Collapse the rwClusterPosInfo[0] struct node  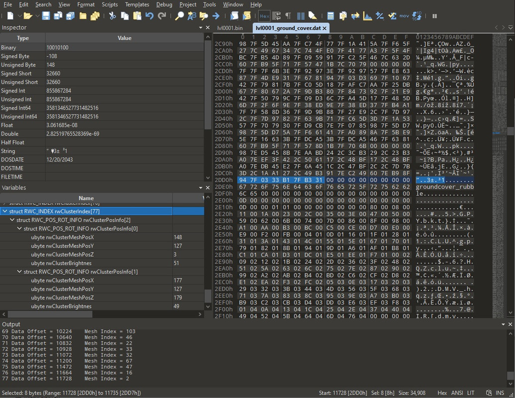(x=19, y=228)
